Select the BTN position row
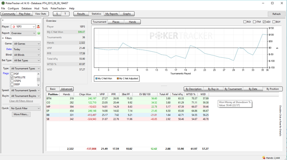Screen dimensions: 287x160 pyautogui.click(x=128, y=98)
